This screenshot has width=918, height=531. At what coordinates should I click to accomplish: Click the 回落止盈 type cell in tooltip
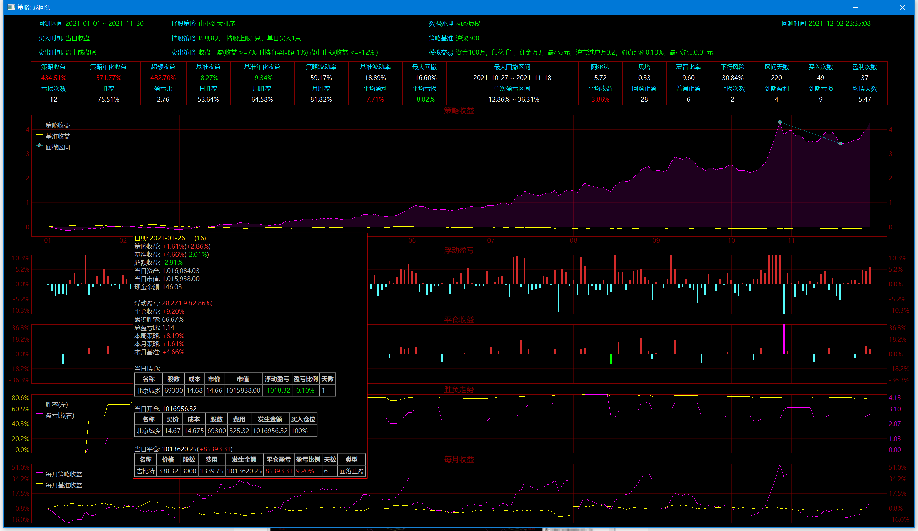click(351, 471)
